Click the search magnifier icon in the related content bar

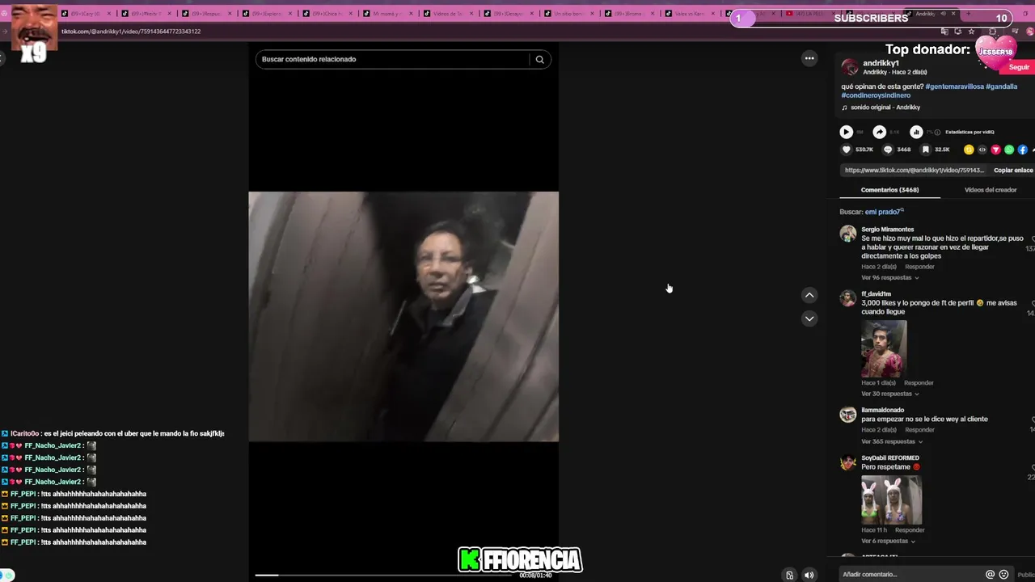point(539,59)
